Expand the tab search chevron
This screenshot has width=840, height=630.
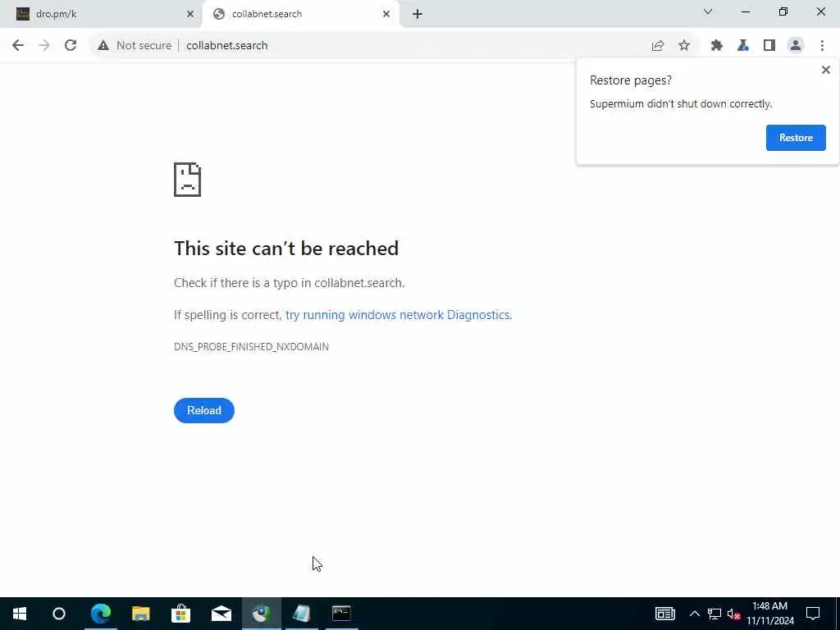pyautogui.click(x=708, y=11)
